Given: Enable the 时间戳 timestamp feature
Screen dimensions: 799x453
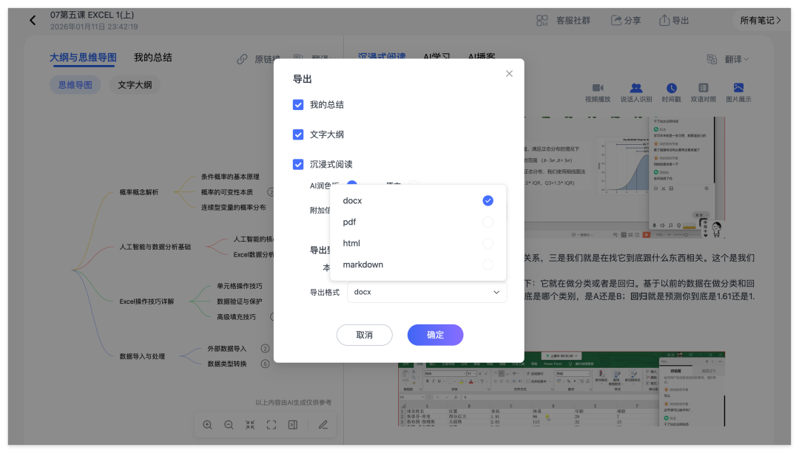Looking at the screenshot, I should pos(672,92).
